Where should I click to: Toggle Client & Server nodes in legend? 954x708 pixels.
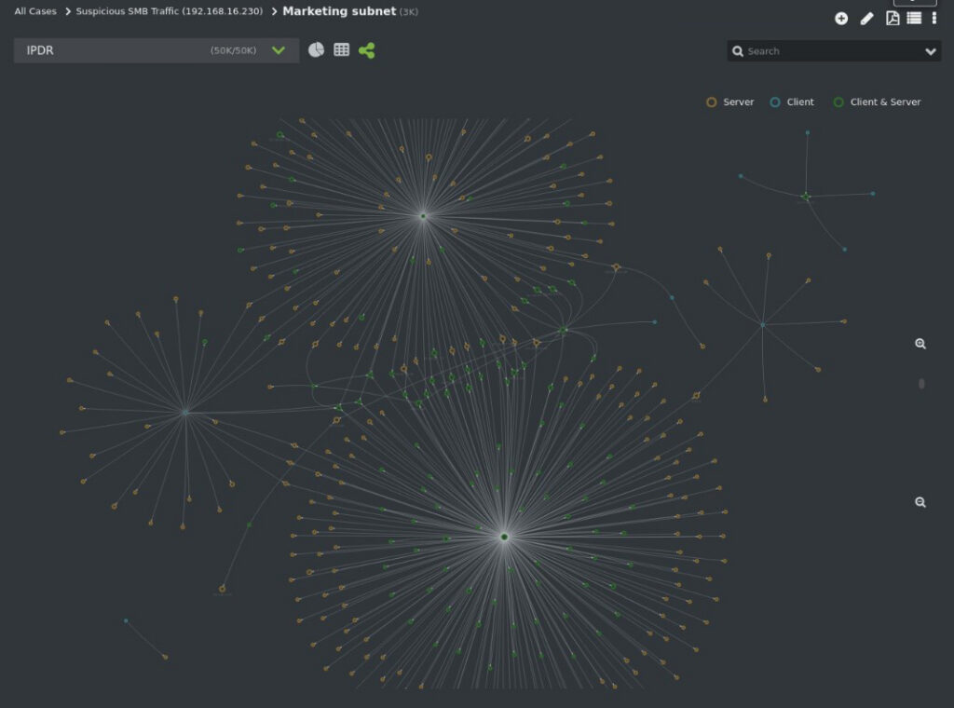click(877, 102)
